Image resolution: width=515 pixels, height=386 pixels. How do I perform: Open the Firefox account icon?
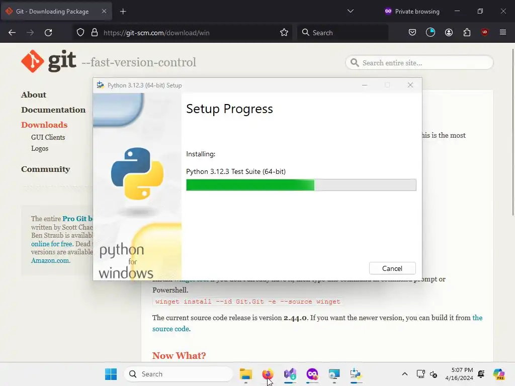click(x=449, y=33)
